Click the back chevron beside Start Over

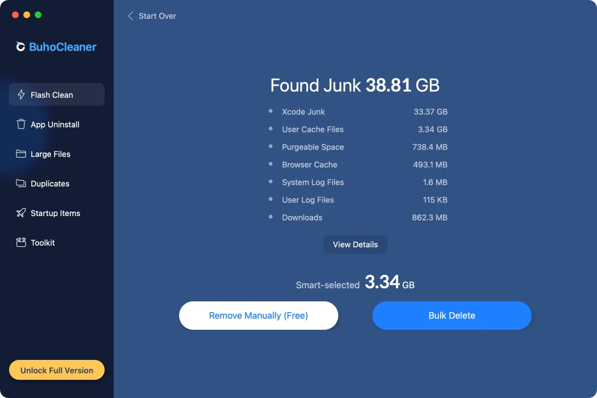131,15
